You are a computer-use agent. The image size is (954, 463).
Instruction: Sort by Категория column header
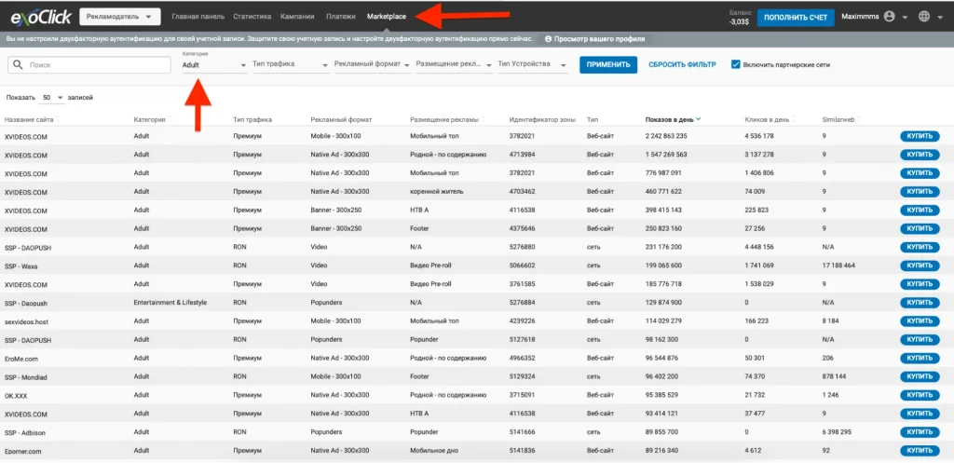click(150, 120)
